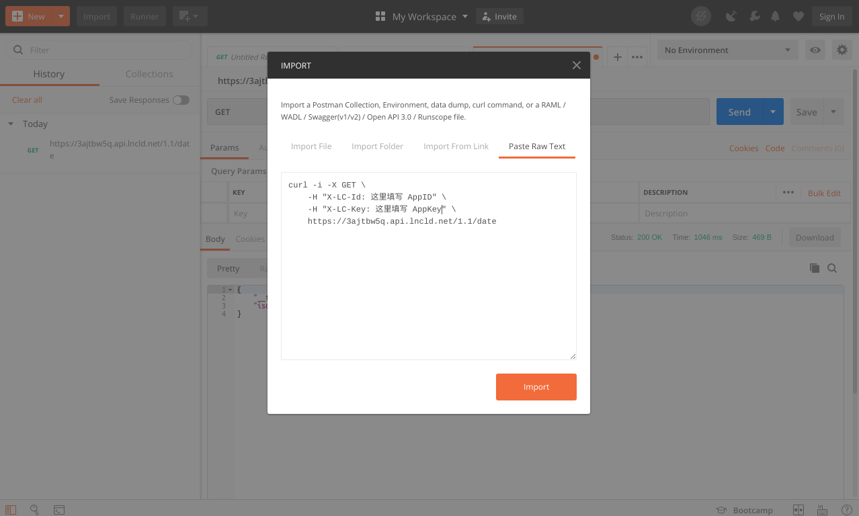
Task: Click Clear all history link
Action: point(27,99)
